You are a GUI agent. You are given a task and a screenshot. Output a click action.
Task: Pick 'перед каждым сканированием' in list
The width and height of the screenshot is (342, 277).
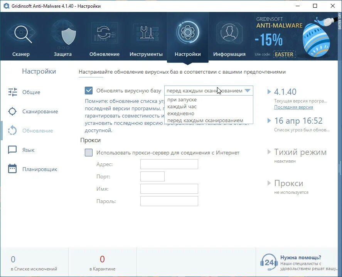(205, 120)
